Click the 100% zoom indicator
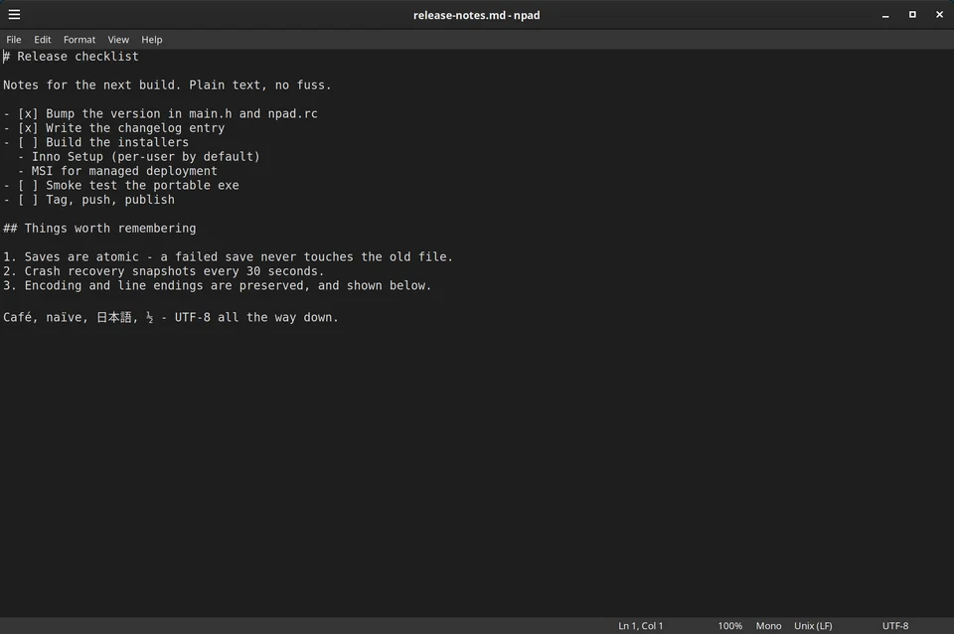This screenshot has width=954, height=634. click(729, 625)
